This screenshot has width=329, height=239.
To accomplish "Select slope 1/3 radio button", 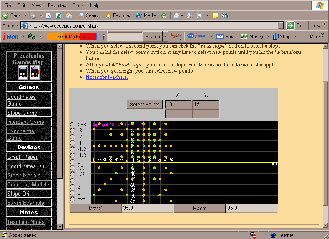I will [x=73, y=168].
